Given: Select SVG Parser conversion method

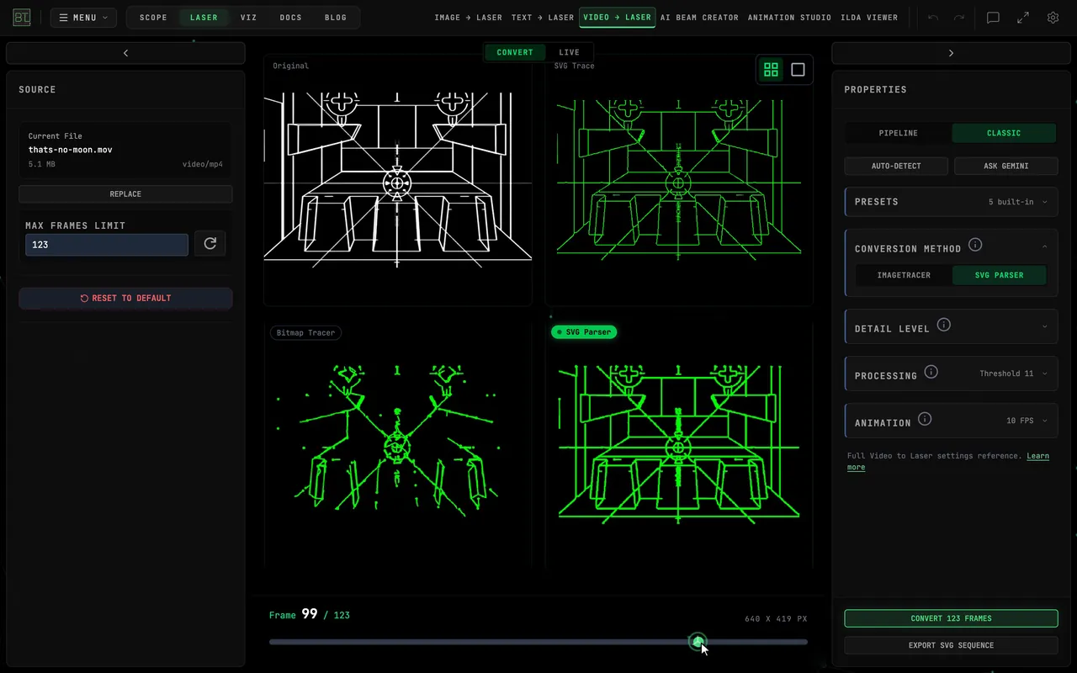Looking at the screenshot, I should click(999, 275).
